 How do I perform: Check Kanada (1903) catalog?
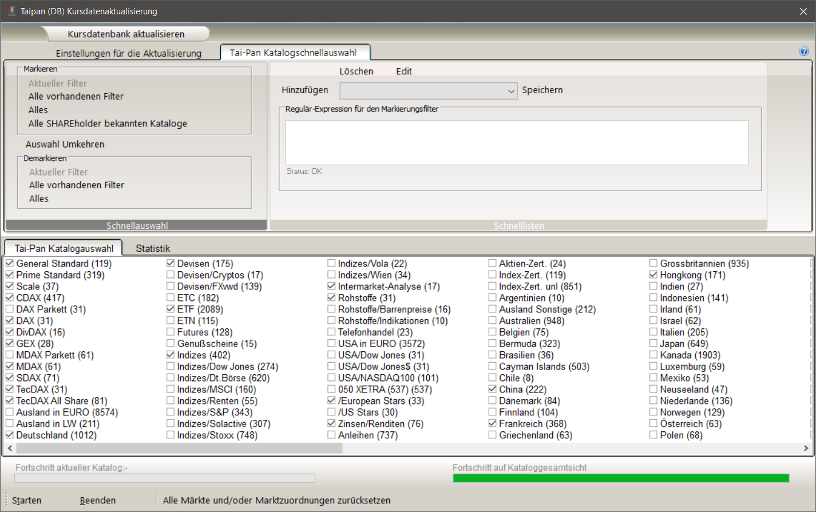click(653, 355)
